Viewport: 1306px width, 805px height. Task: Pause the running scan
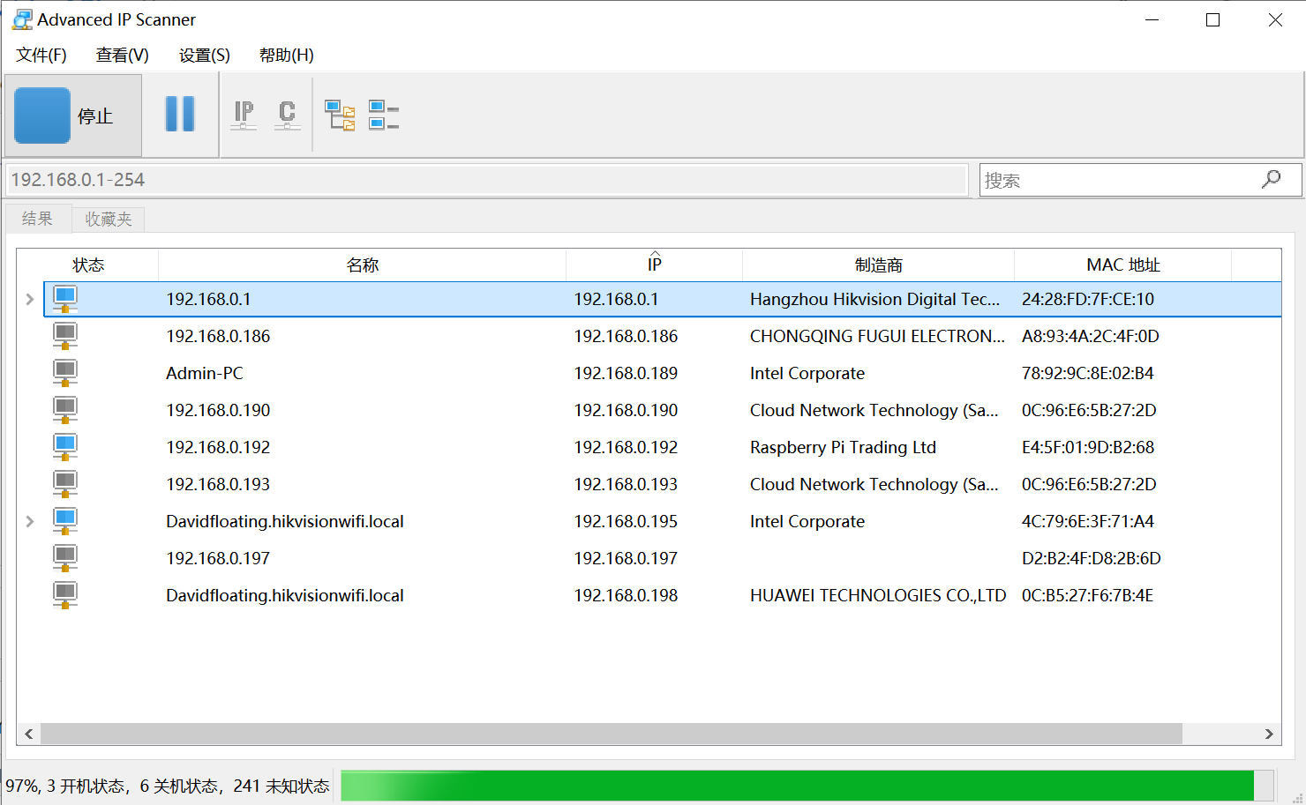point(180,114)
